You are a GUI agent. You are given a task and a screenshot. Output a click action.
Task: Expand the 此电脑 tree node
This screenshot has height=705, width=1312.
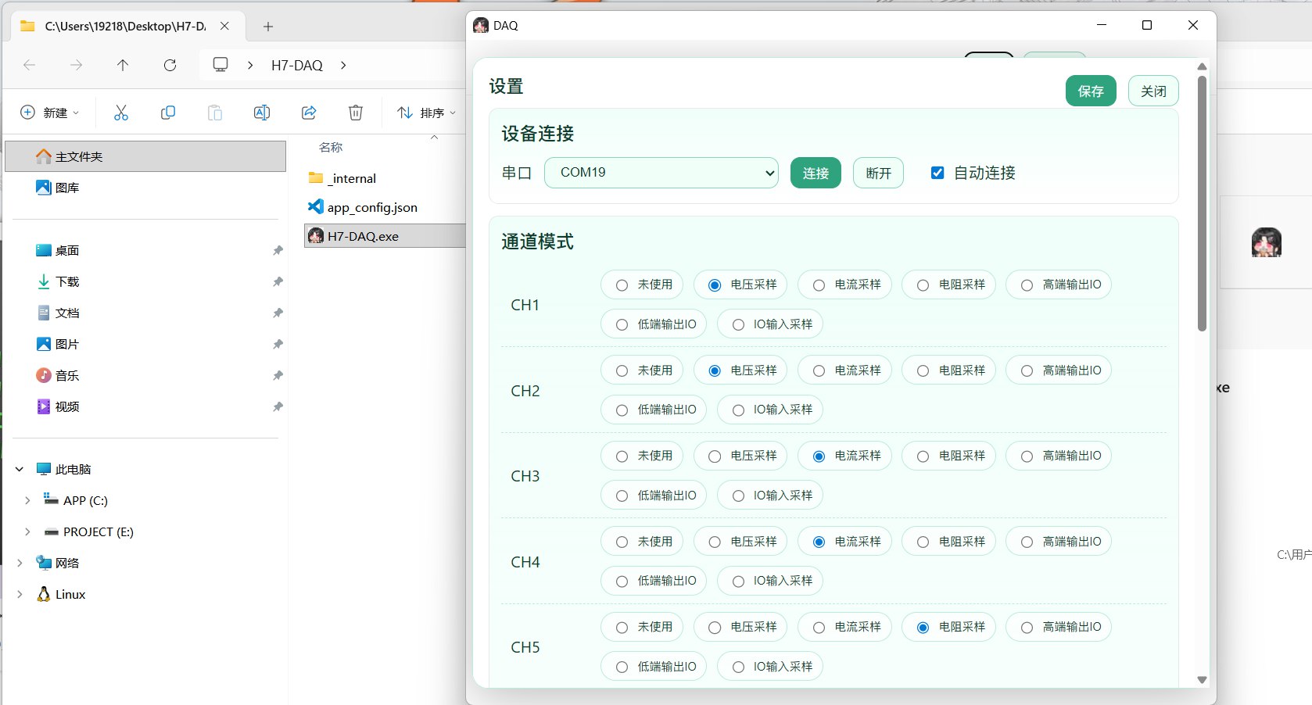20,469
